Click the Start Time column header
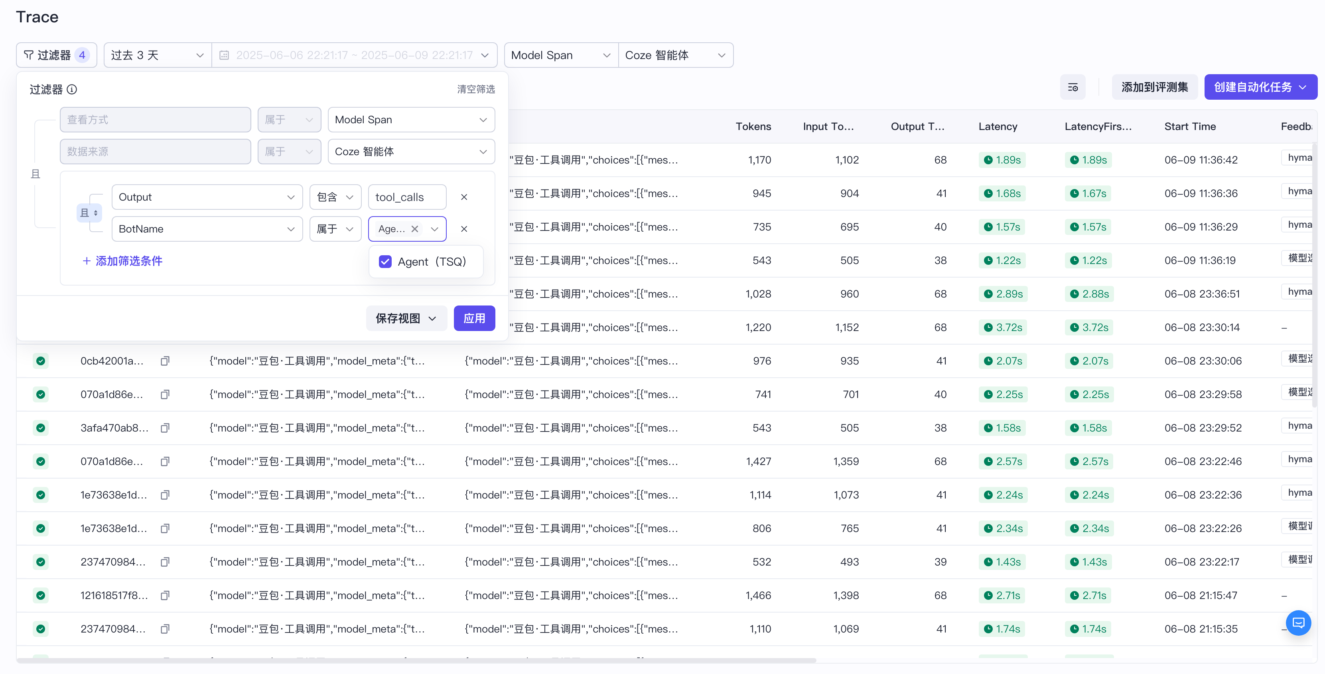This screenshot has width=1325, height=674. pos(1190,126)
